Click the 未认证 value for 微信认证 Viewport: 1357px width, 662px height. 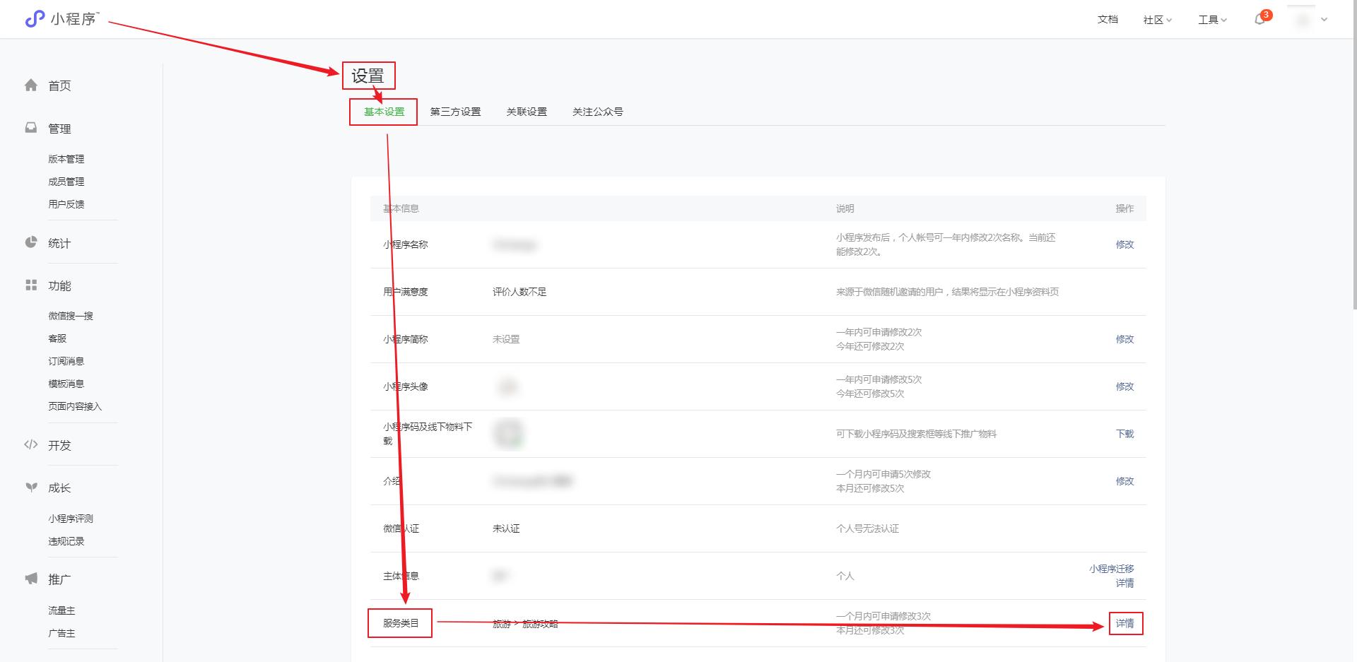(506, 528)
